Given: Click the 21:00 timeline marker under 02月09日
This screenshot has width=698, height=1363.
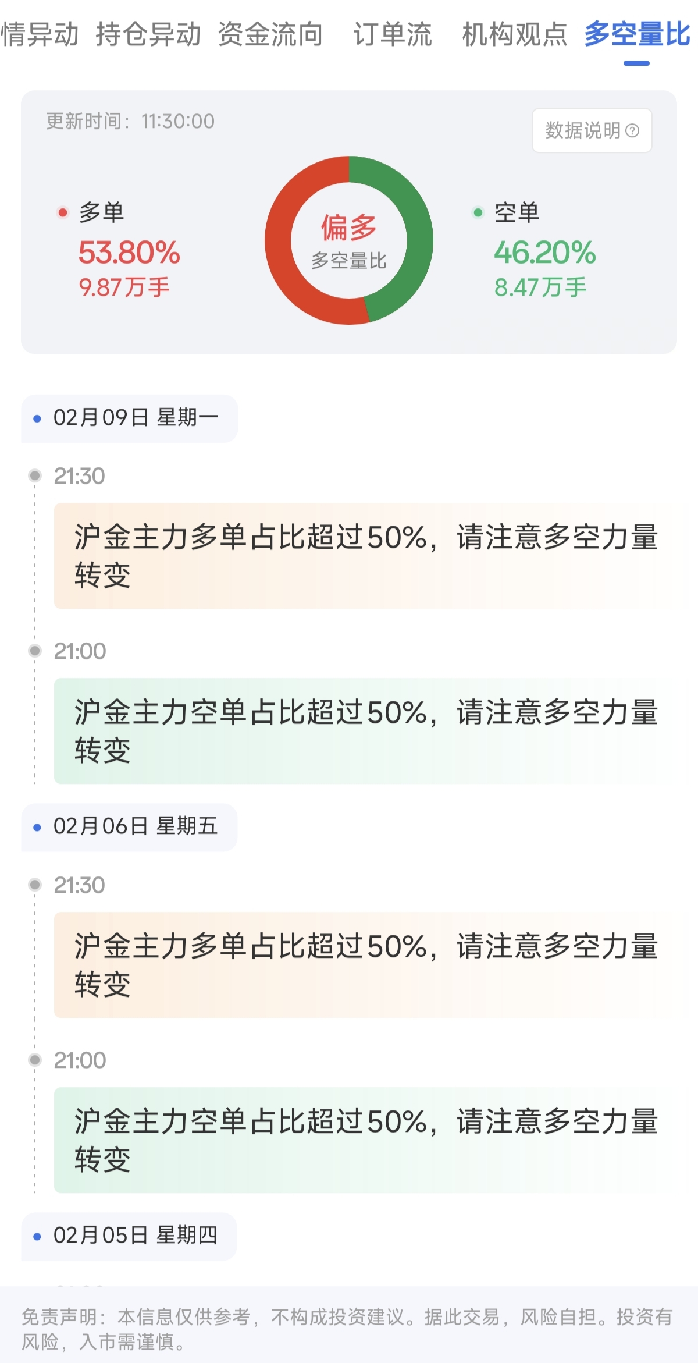Looking at the screenshot, I should [35, 651].
